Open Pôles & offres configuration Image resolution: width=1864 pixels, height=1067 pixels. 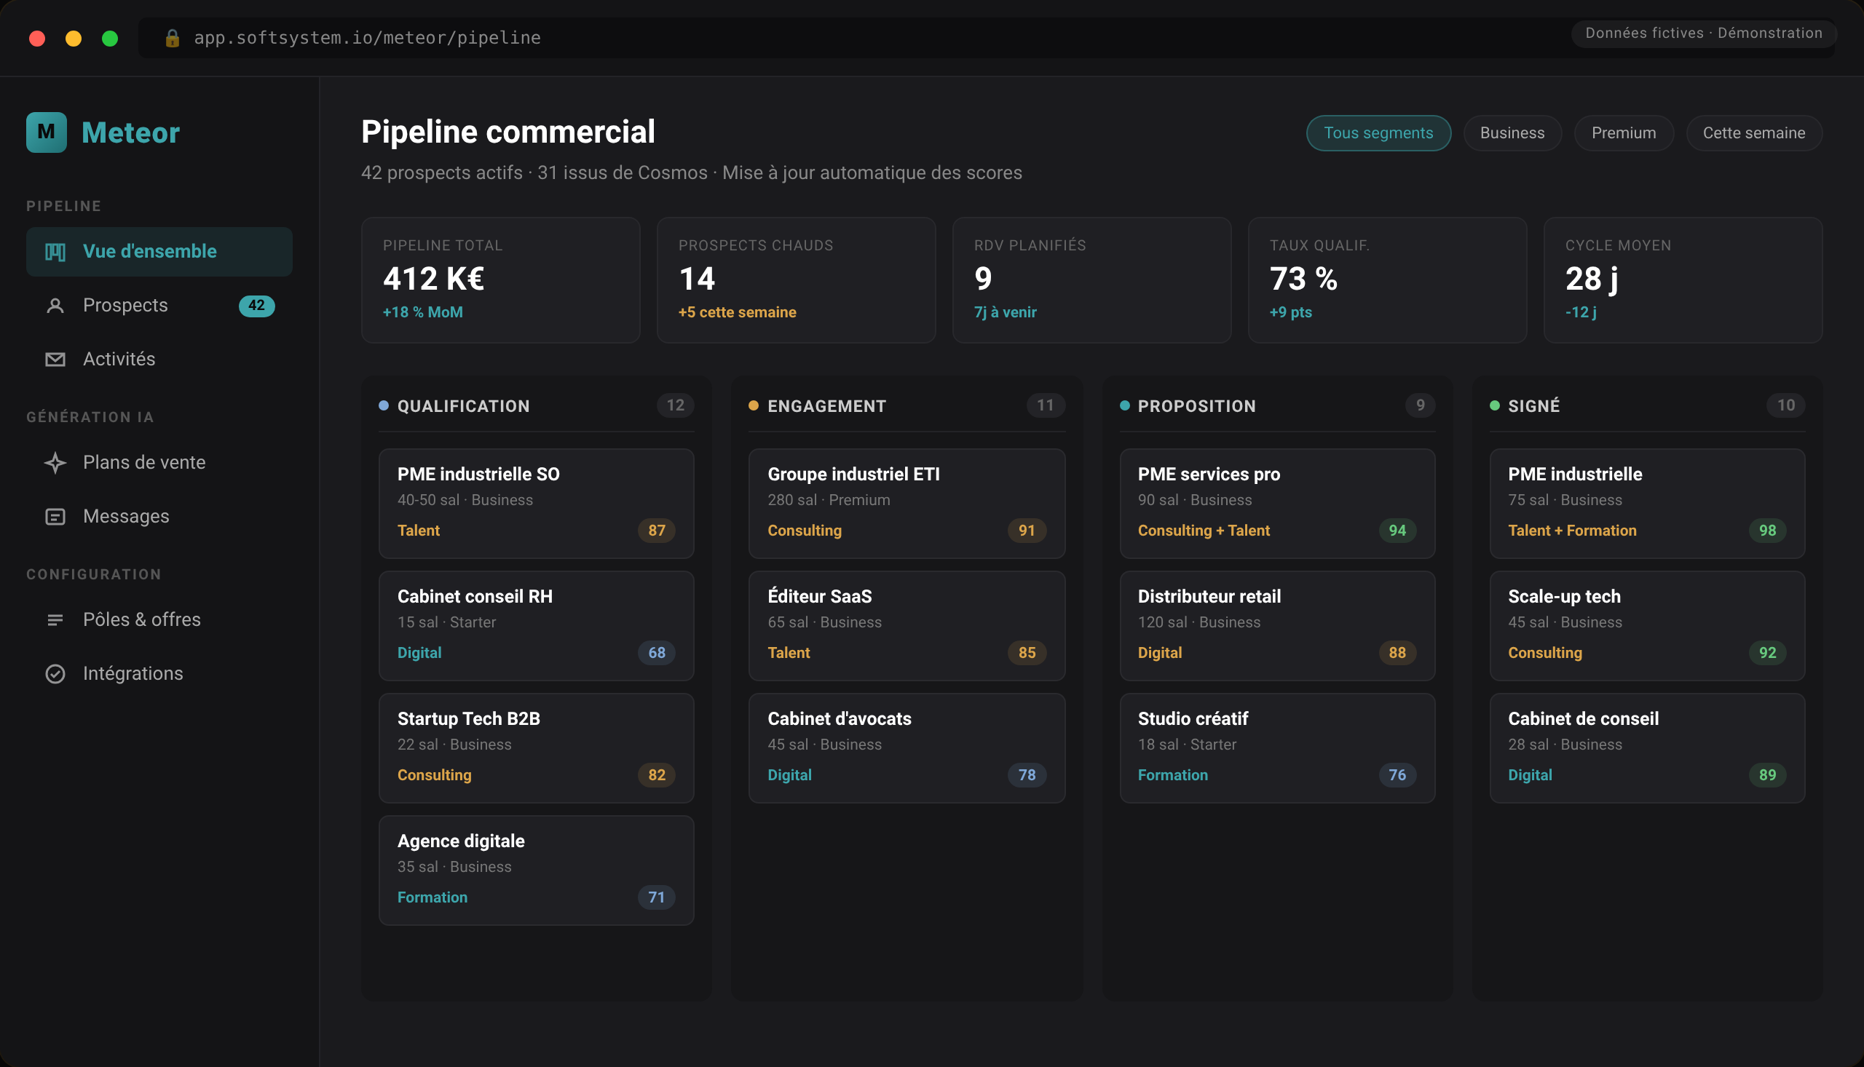(x=159, y=620)
